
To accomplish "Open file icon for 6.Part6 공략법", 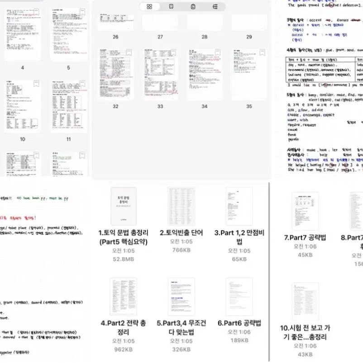I will 239,296.
